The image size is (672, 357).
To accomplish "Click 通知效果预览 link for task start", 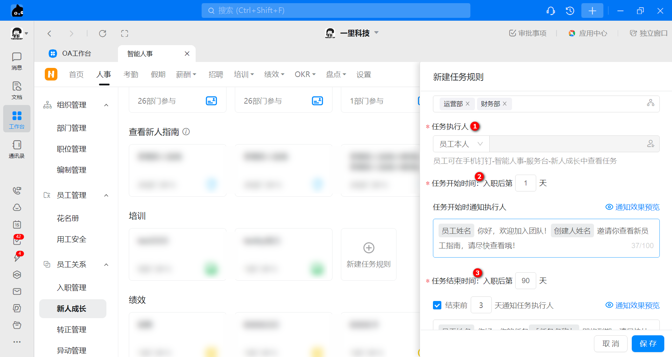I will (632, 207).
